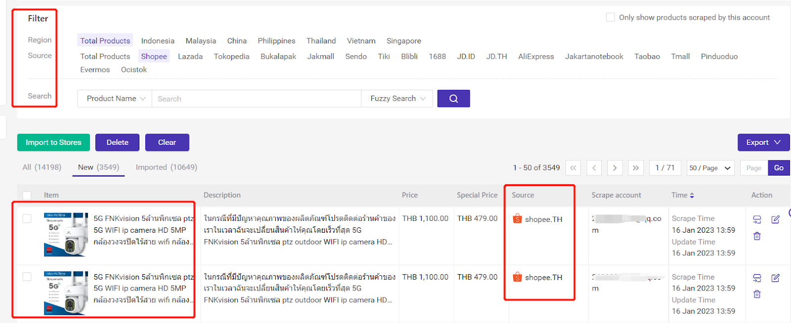Viewport: 791px width, 323px height.
Task: Open the 50 / Page size dropdown
Action: point(710,168)
